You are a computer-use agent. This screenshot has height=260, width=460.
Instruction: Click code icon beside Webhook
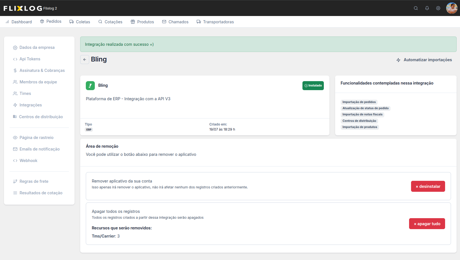[15, 161]
